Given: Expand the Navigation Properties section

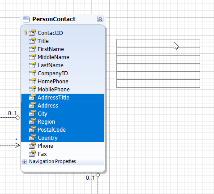Looking at the screenshot, I should tap(25, 162).
